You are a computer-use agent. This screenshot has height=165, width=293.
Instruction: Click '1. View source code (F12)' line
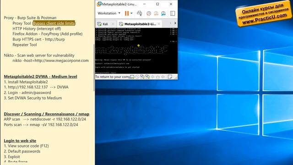click(x=26, y=146)
